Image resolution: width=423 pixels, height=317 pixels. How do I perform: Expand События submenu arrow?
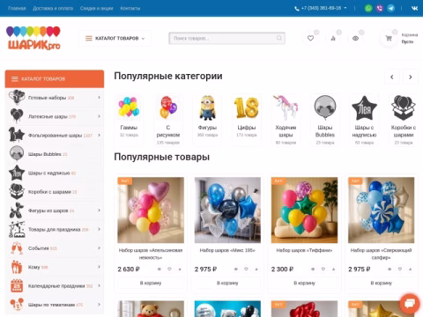(99, 247)
